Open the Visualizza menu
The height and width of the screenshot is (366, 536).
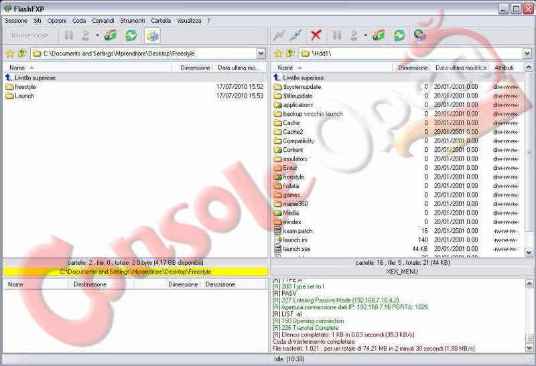(189, 21)
